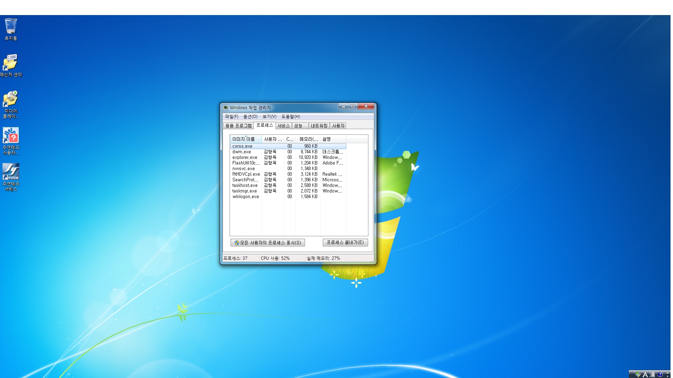Screen dimensions: 673x378
Task: Click the 漢 Hanja conversion icon
Action: (652, 374)
